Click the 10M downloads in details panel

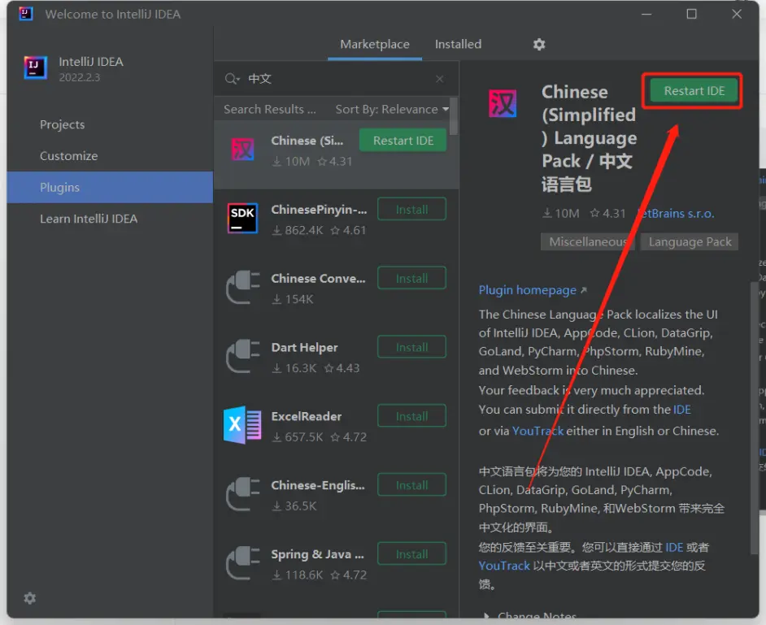coord(561,214)
